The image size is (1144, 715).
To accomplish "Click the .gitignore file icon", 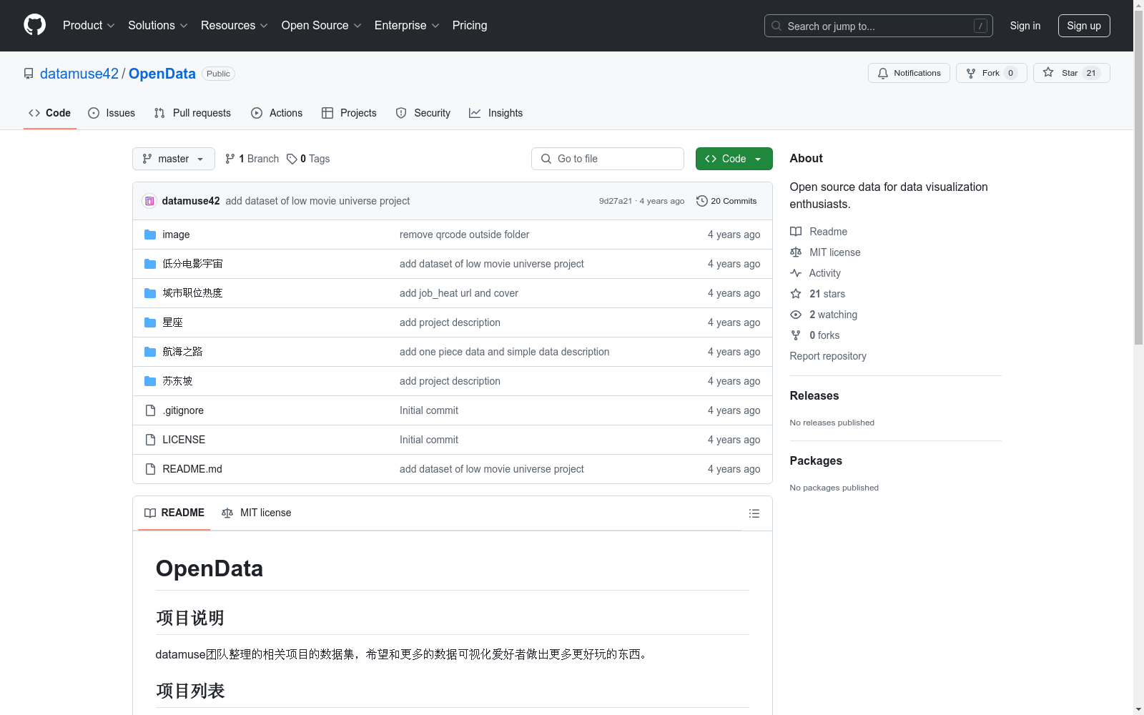I will click(x=150, y=410).
